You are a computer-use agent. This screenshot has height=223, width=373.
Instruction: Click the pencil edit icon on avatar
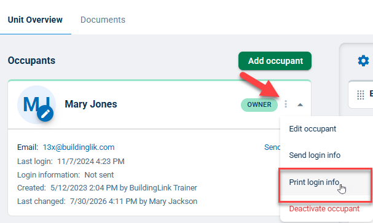(45, 114)
